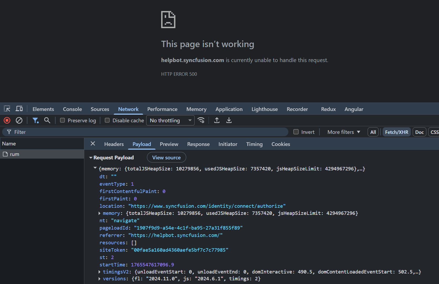Screen dimensions: 439x284
Task: Stop recording network log
Action: (x=7, y=120)
